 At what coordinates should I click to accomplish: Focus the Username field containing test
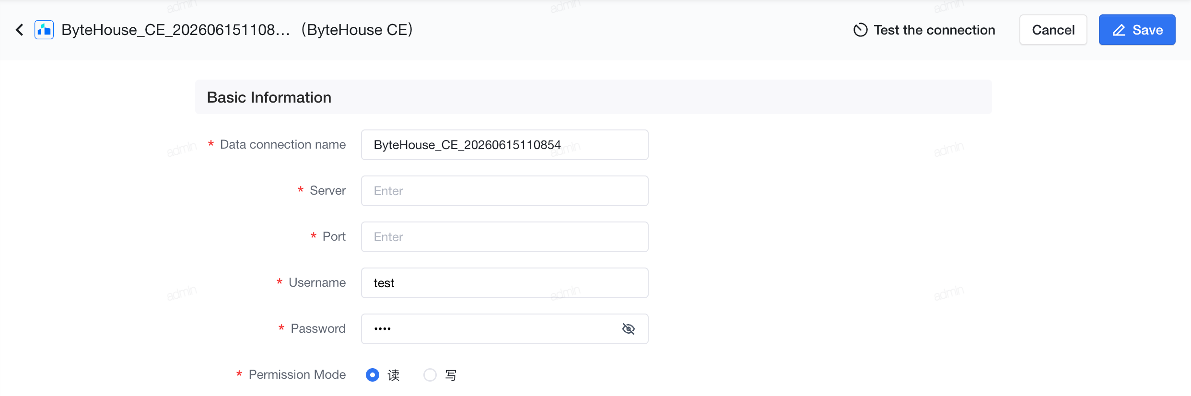tap(504, 283)
